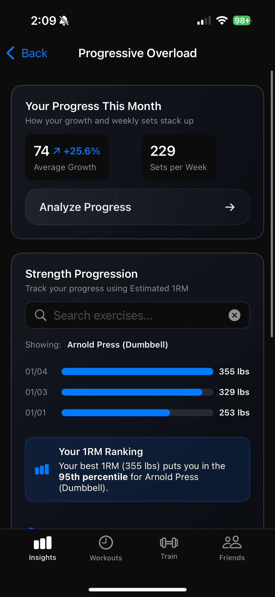Select the Analyze Progress button
275x597 pixels.
[x=137, y=207]
